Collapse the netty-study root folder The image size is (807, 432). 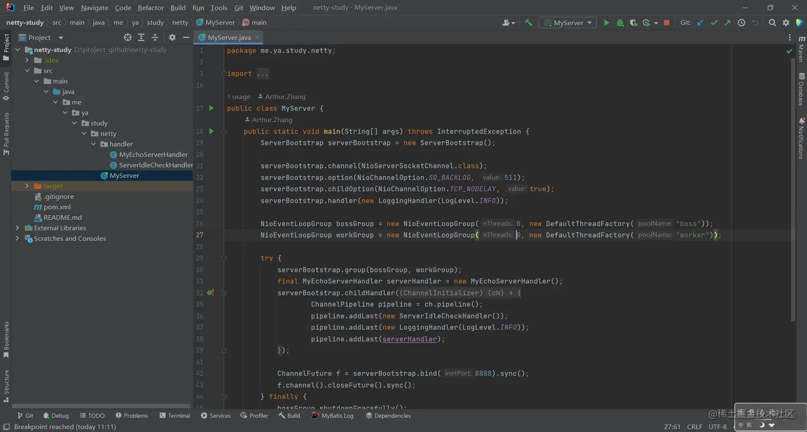click(18, 50)
